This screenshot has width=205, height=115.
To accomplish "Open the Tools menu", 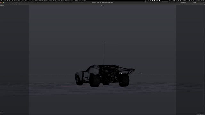I will pyautogui.click(x=26, y=1).
